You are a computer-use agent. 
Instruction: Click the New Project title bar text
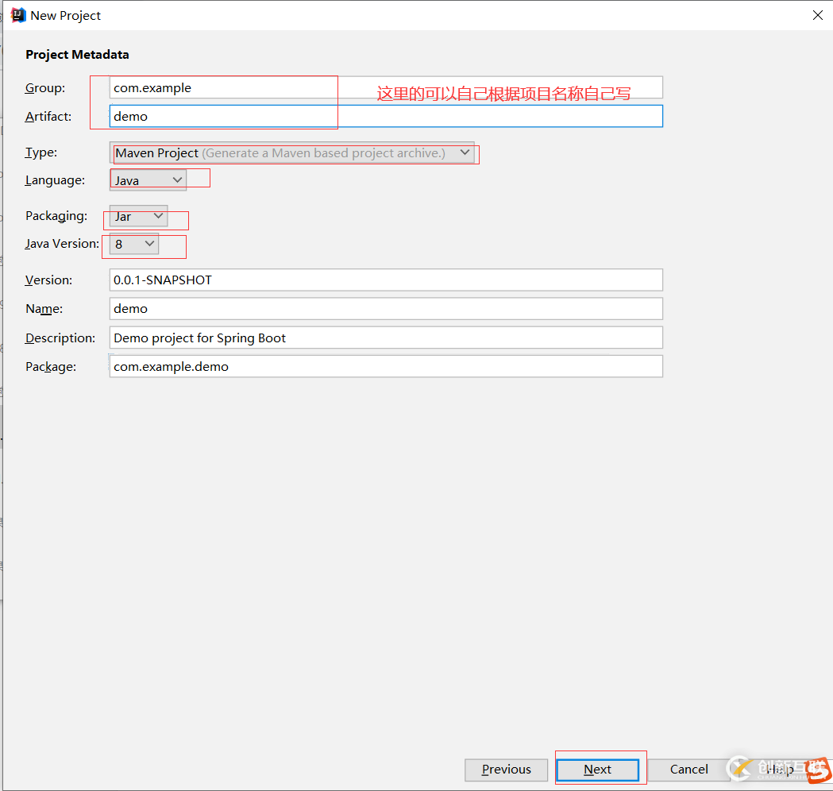pos(66,16)
